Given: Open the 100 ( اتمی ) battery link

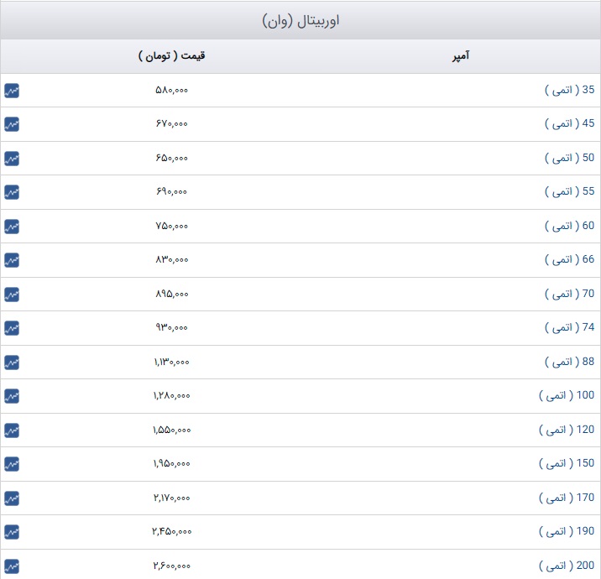Looking at the screenshot, I should (567, 395).
